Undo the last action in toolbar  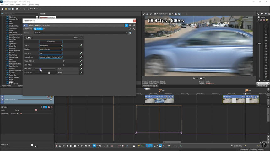click(x=31, y=9)
